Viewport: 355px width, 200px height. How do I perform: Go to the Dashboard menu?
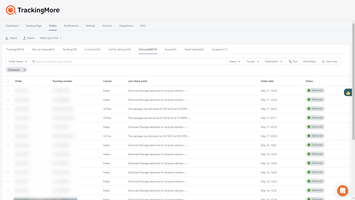[x=12, y=26]
